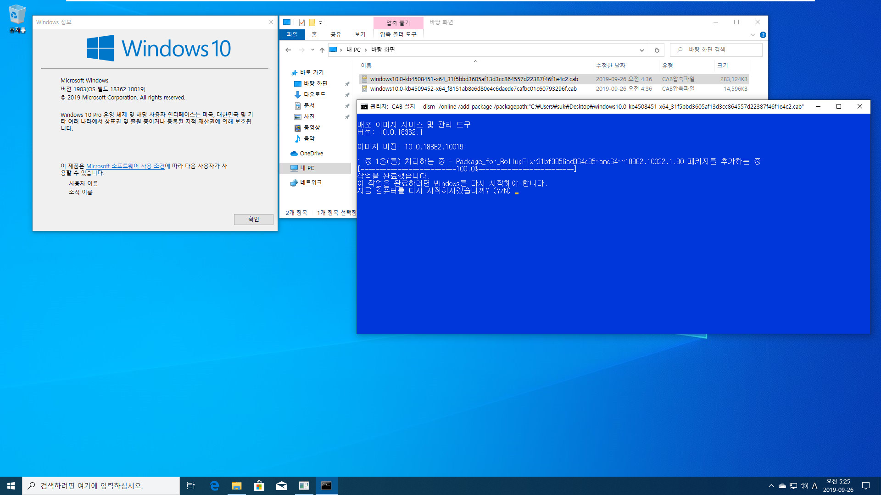Open the volume tray icon
881x495 pixels.
coord(804,486)
